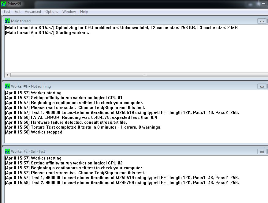Minimize the Worker #1 child window
The height and width of the screenshot is (203, 268).
tap(262, 86)
